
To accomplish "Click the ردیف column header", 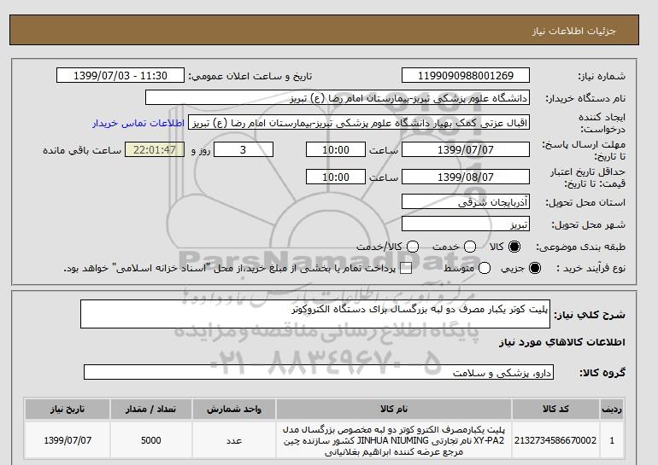I will (x=612, y=409).
